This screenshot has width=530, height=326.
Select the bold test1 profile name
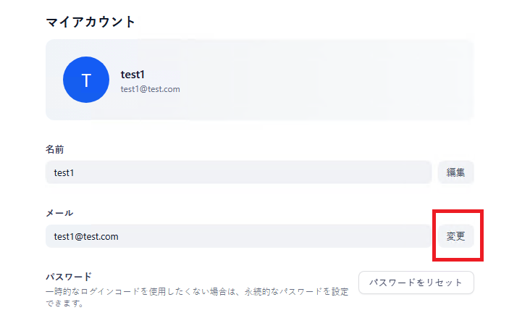[132, 75]
